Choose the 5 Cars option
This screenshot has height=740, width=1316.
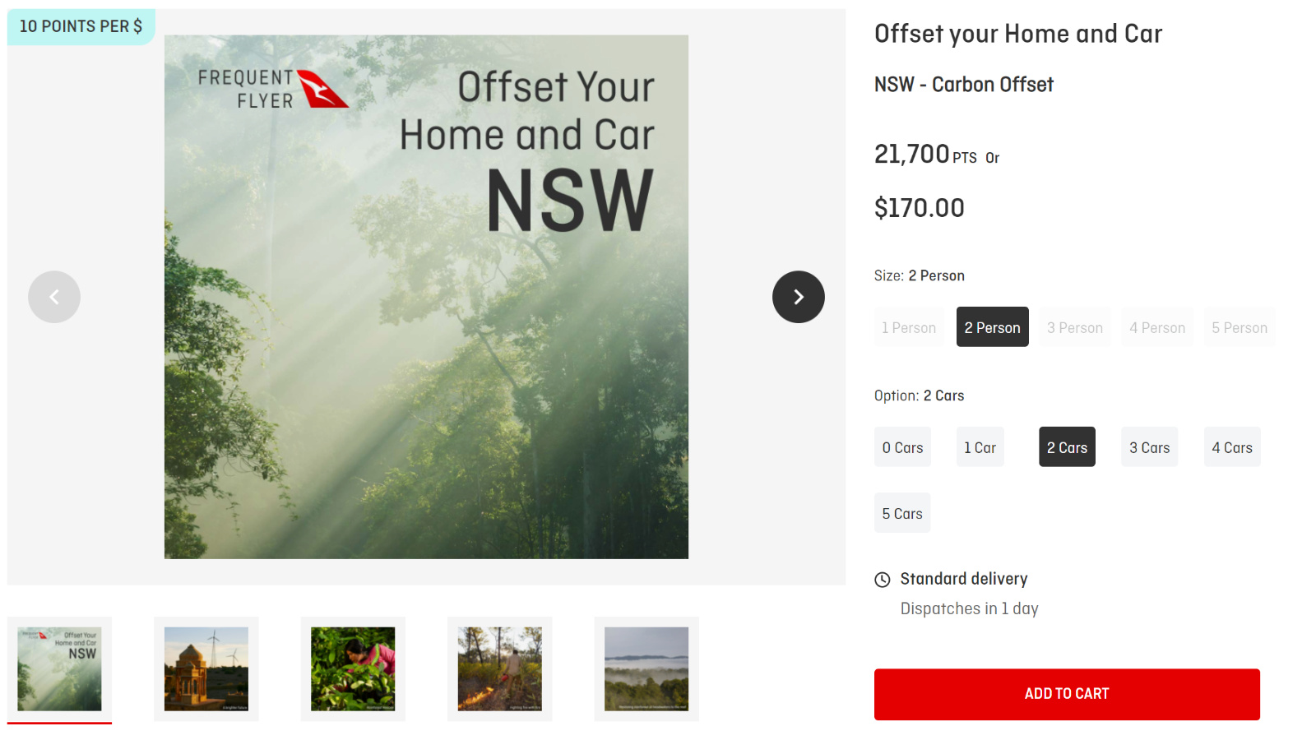click(x=902, y=513)
